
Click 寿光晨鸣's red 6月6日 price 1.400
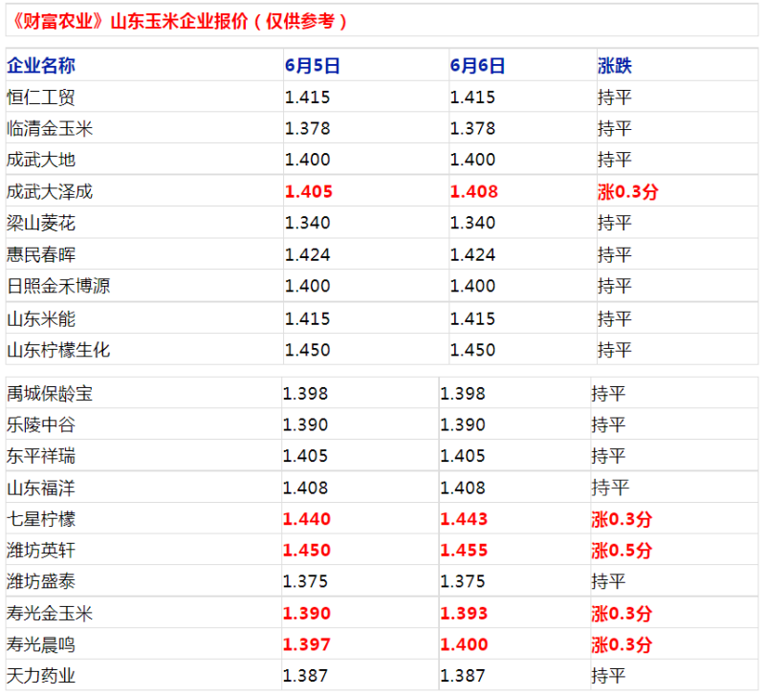[464, 644]
